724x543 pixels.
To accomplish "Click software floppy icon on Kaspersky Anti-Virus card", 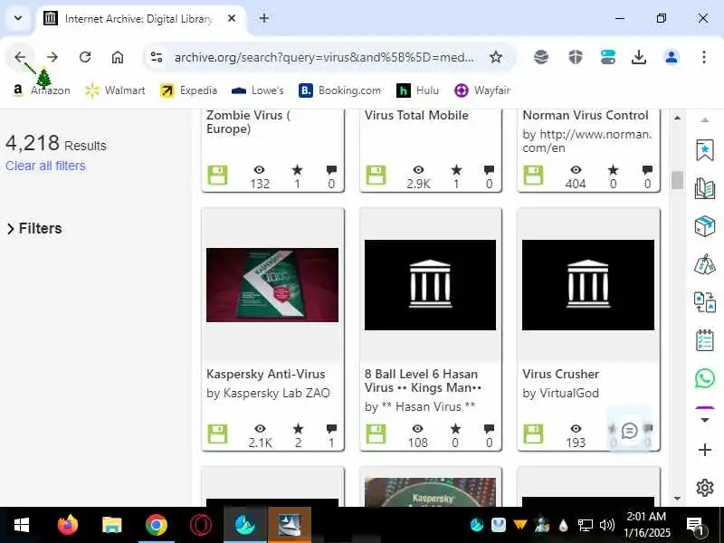I will [x=217, y=434].
